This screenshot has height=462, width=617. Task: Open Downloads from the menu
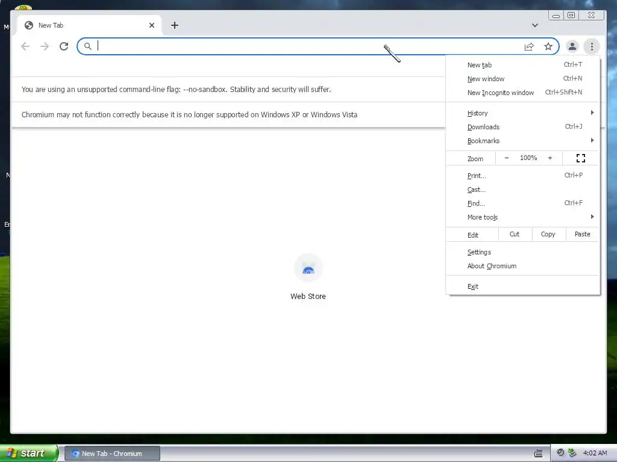point(522,127)
